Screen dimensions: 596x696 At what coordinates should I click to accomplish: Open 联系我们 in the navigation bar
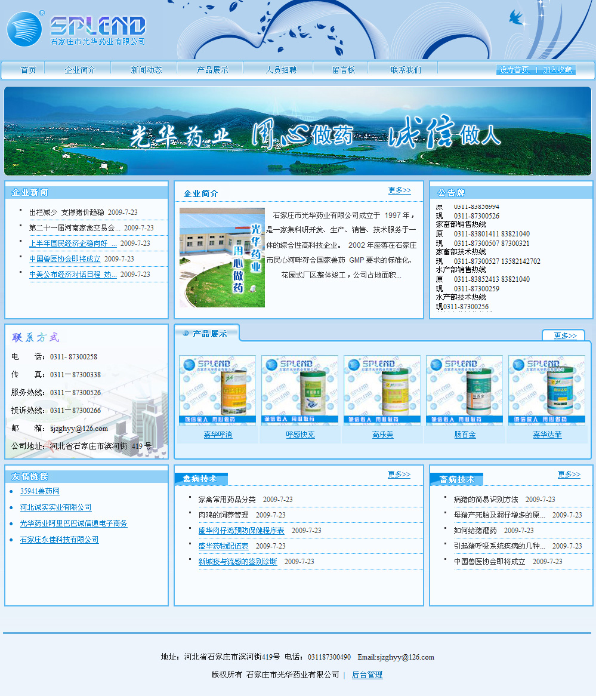coord(406,70)
